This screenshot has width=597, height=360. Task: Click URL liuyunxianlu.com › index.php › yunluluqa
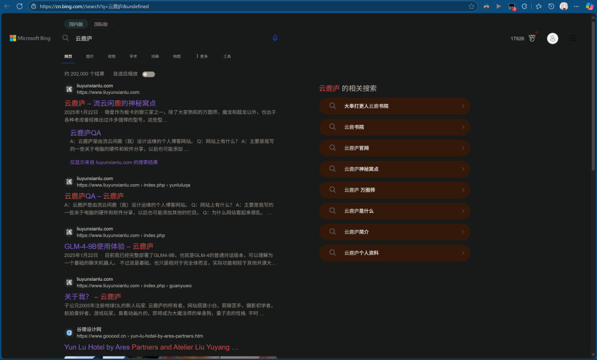coord(134,185)
